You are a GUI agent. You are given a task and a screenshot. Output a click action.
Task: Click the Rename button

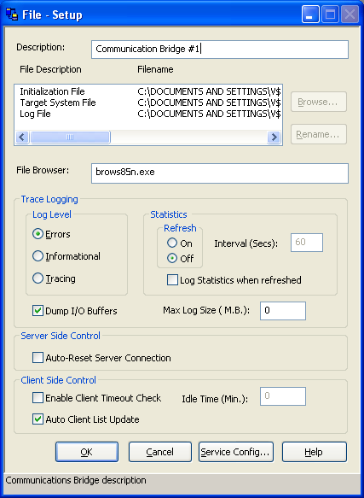319,134
